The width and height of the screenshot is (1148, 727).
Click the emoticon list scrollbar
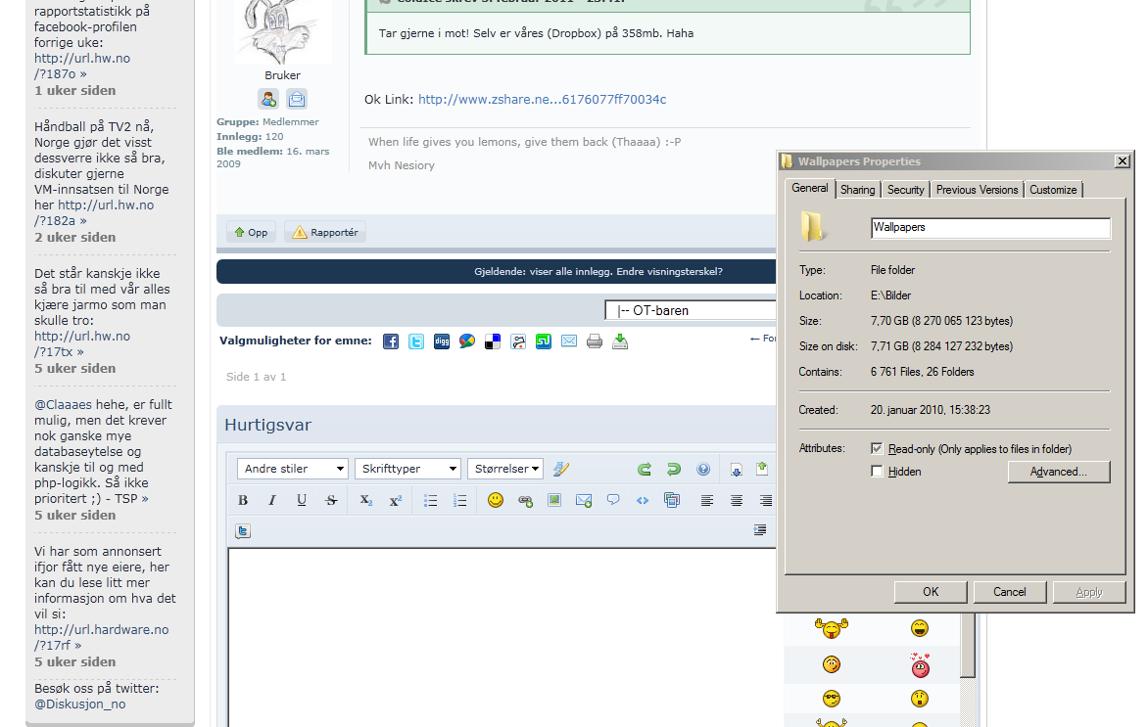968,646
